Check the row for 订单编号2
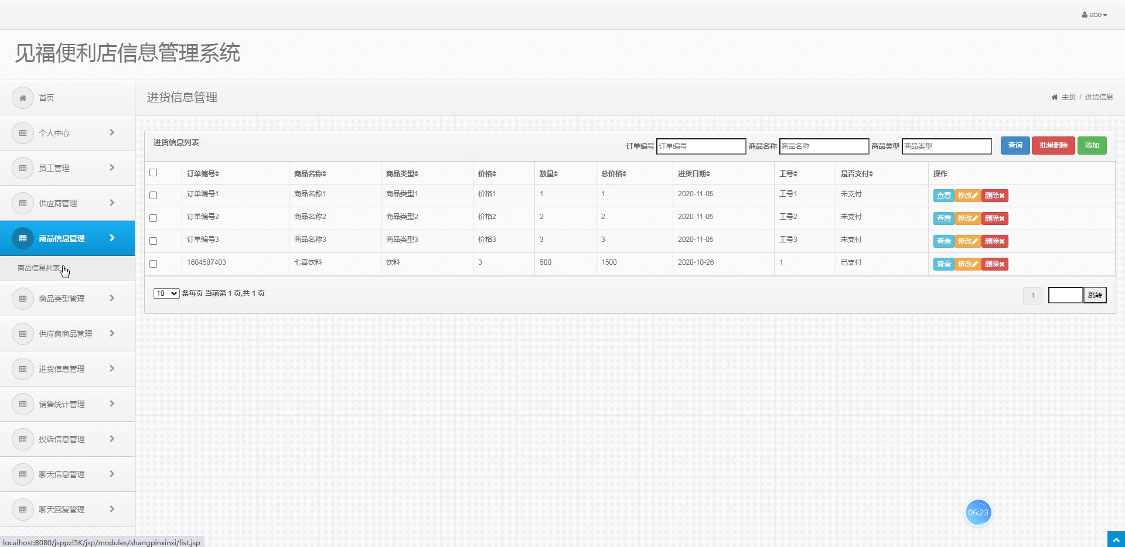The image size is (1125, 547). (154, 218)
